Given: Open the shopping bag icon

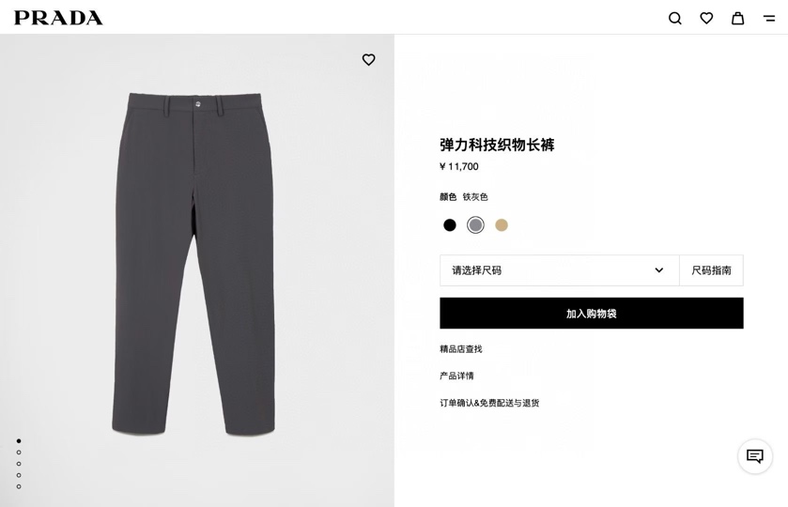Looking at the screenshot, I should pos(737,18).
